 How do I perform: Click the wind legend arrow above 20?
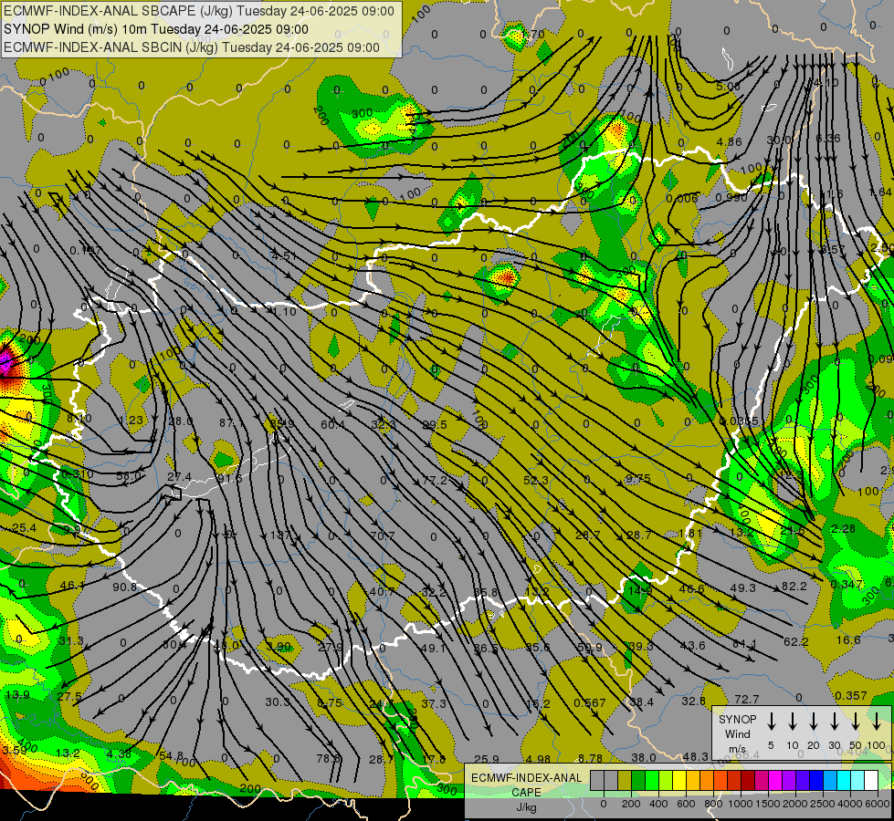pos(813,722)
